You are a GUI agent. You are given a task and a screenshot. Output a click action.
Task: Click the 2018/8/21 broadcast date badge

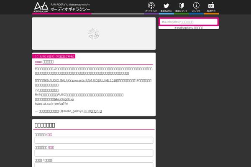click(54, 56)
